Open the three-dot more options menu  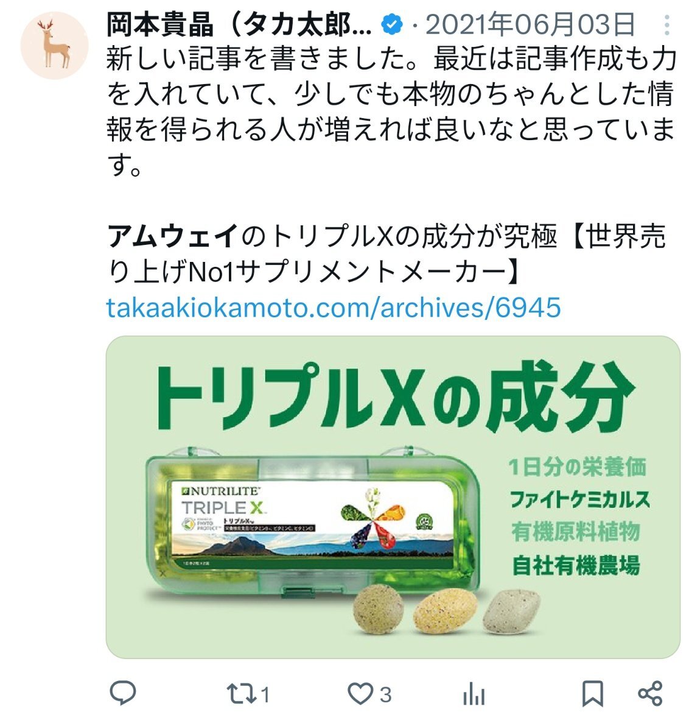[666, 25]
